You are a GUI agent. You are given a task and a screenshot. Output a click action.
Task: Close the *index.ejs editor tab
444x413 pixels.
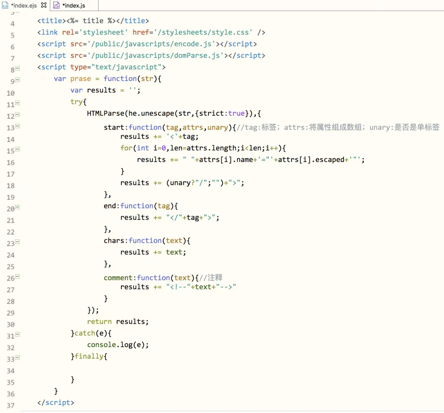point(44,5)
